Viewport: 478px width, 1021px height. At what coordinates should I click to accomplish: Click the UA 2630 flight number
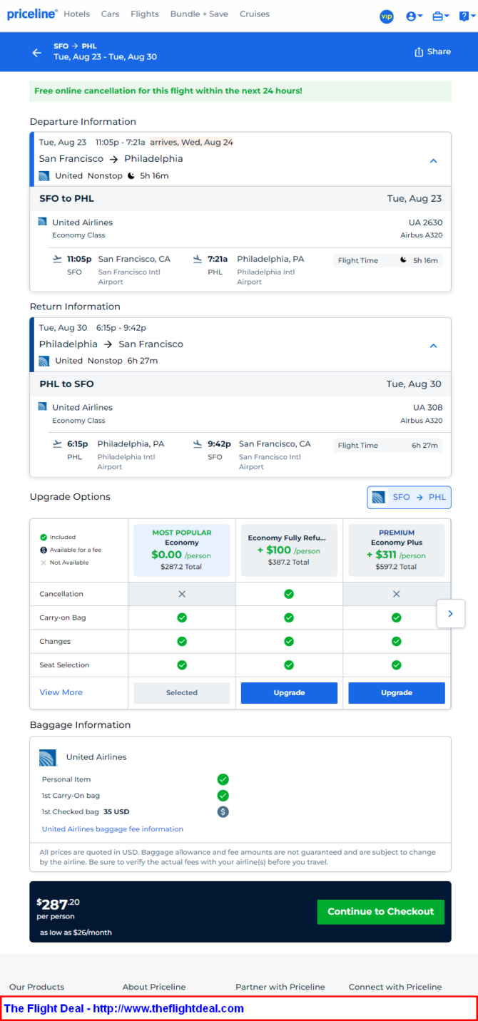pos(426,222)
